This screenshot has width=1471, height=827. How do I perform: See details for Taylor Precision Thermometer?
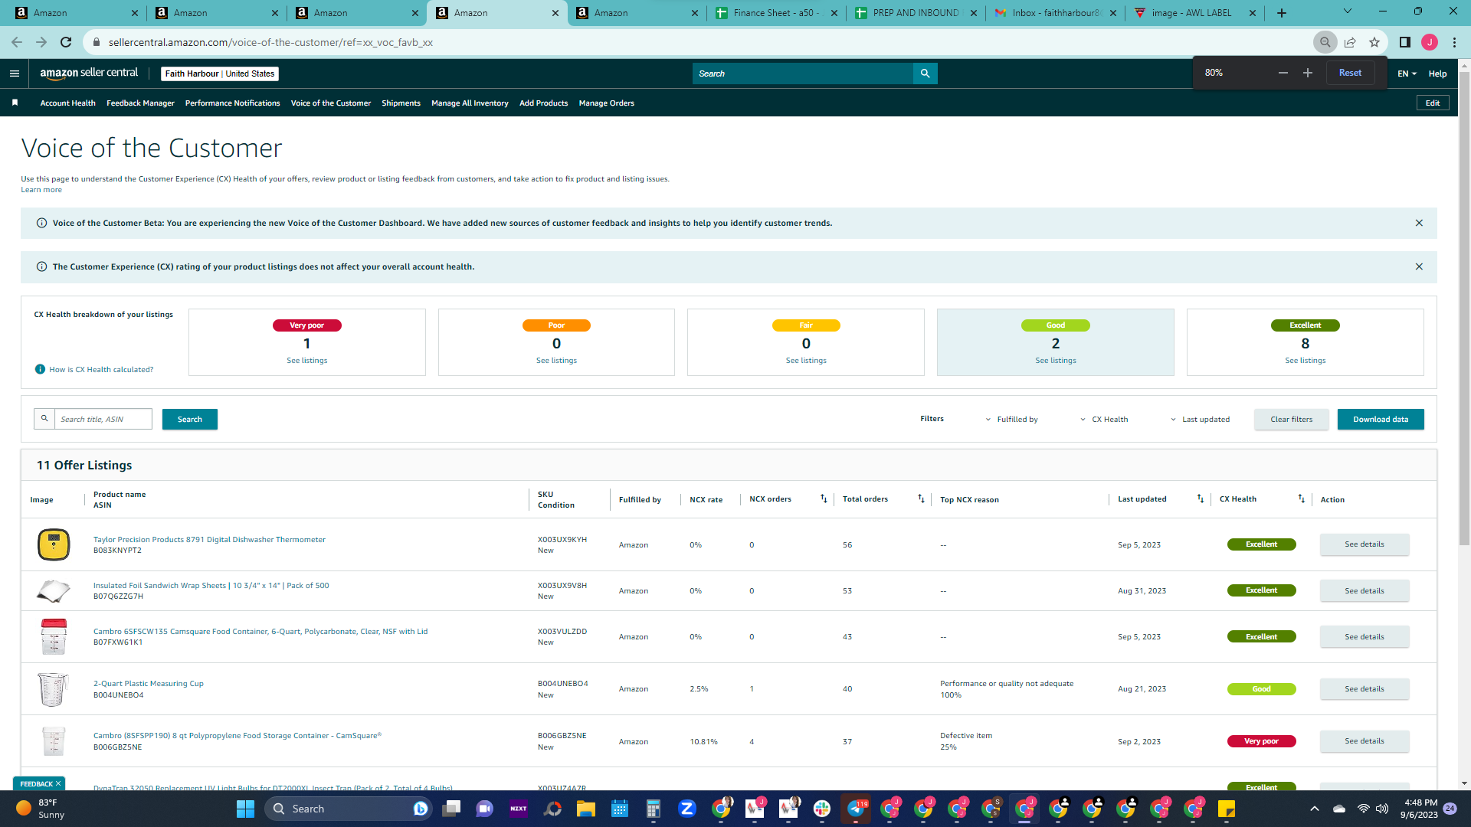[1365, 544]
